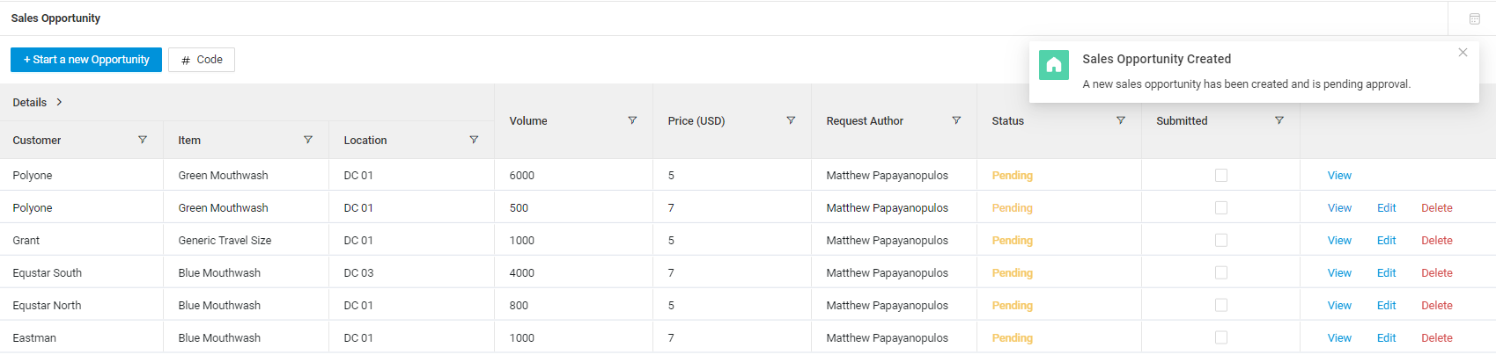Viewport: 1496px width, 362px height.
Task: Open the Item column filter icon
Action: tap(308, 140)
